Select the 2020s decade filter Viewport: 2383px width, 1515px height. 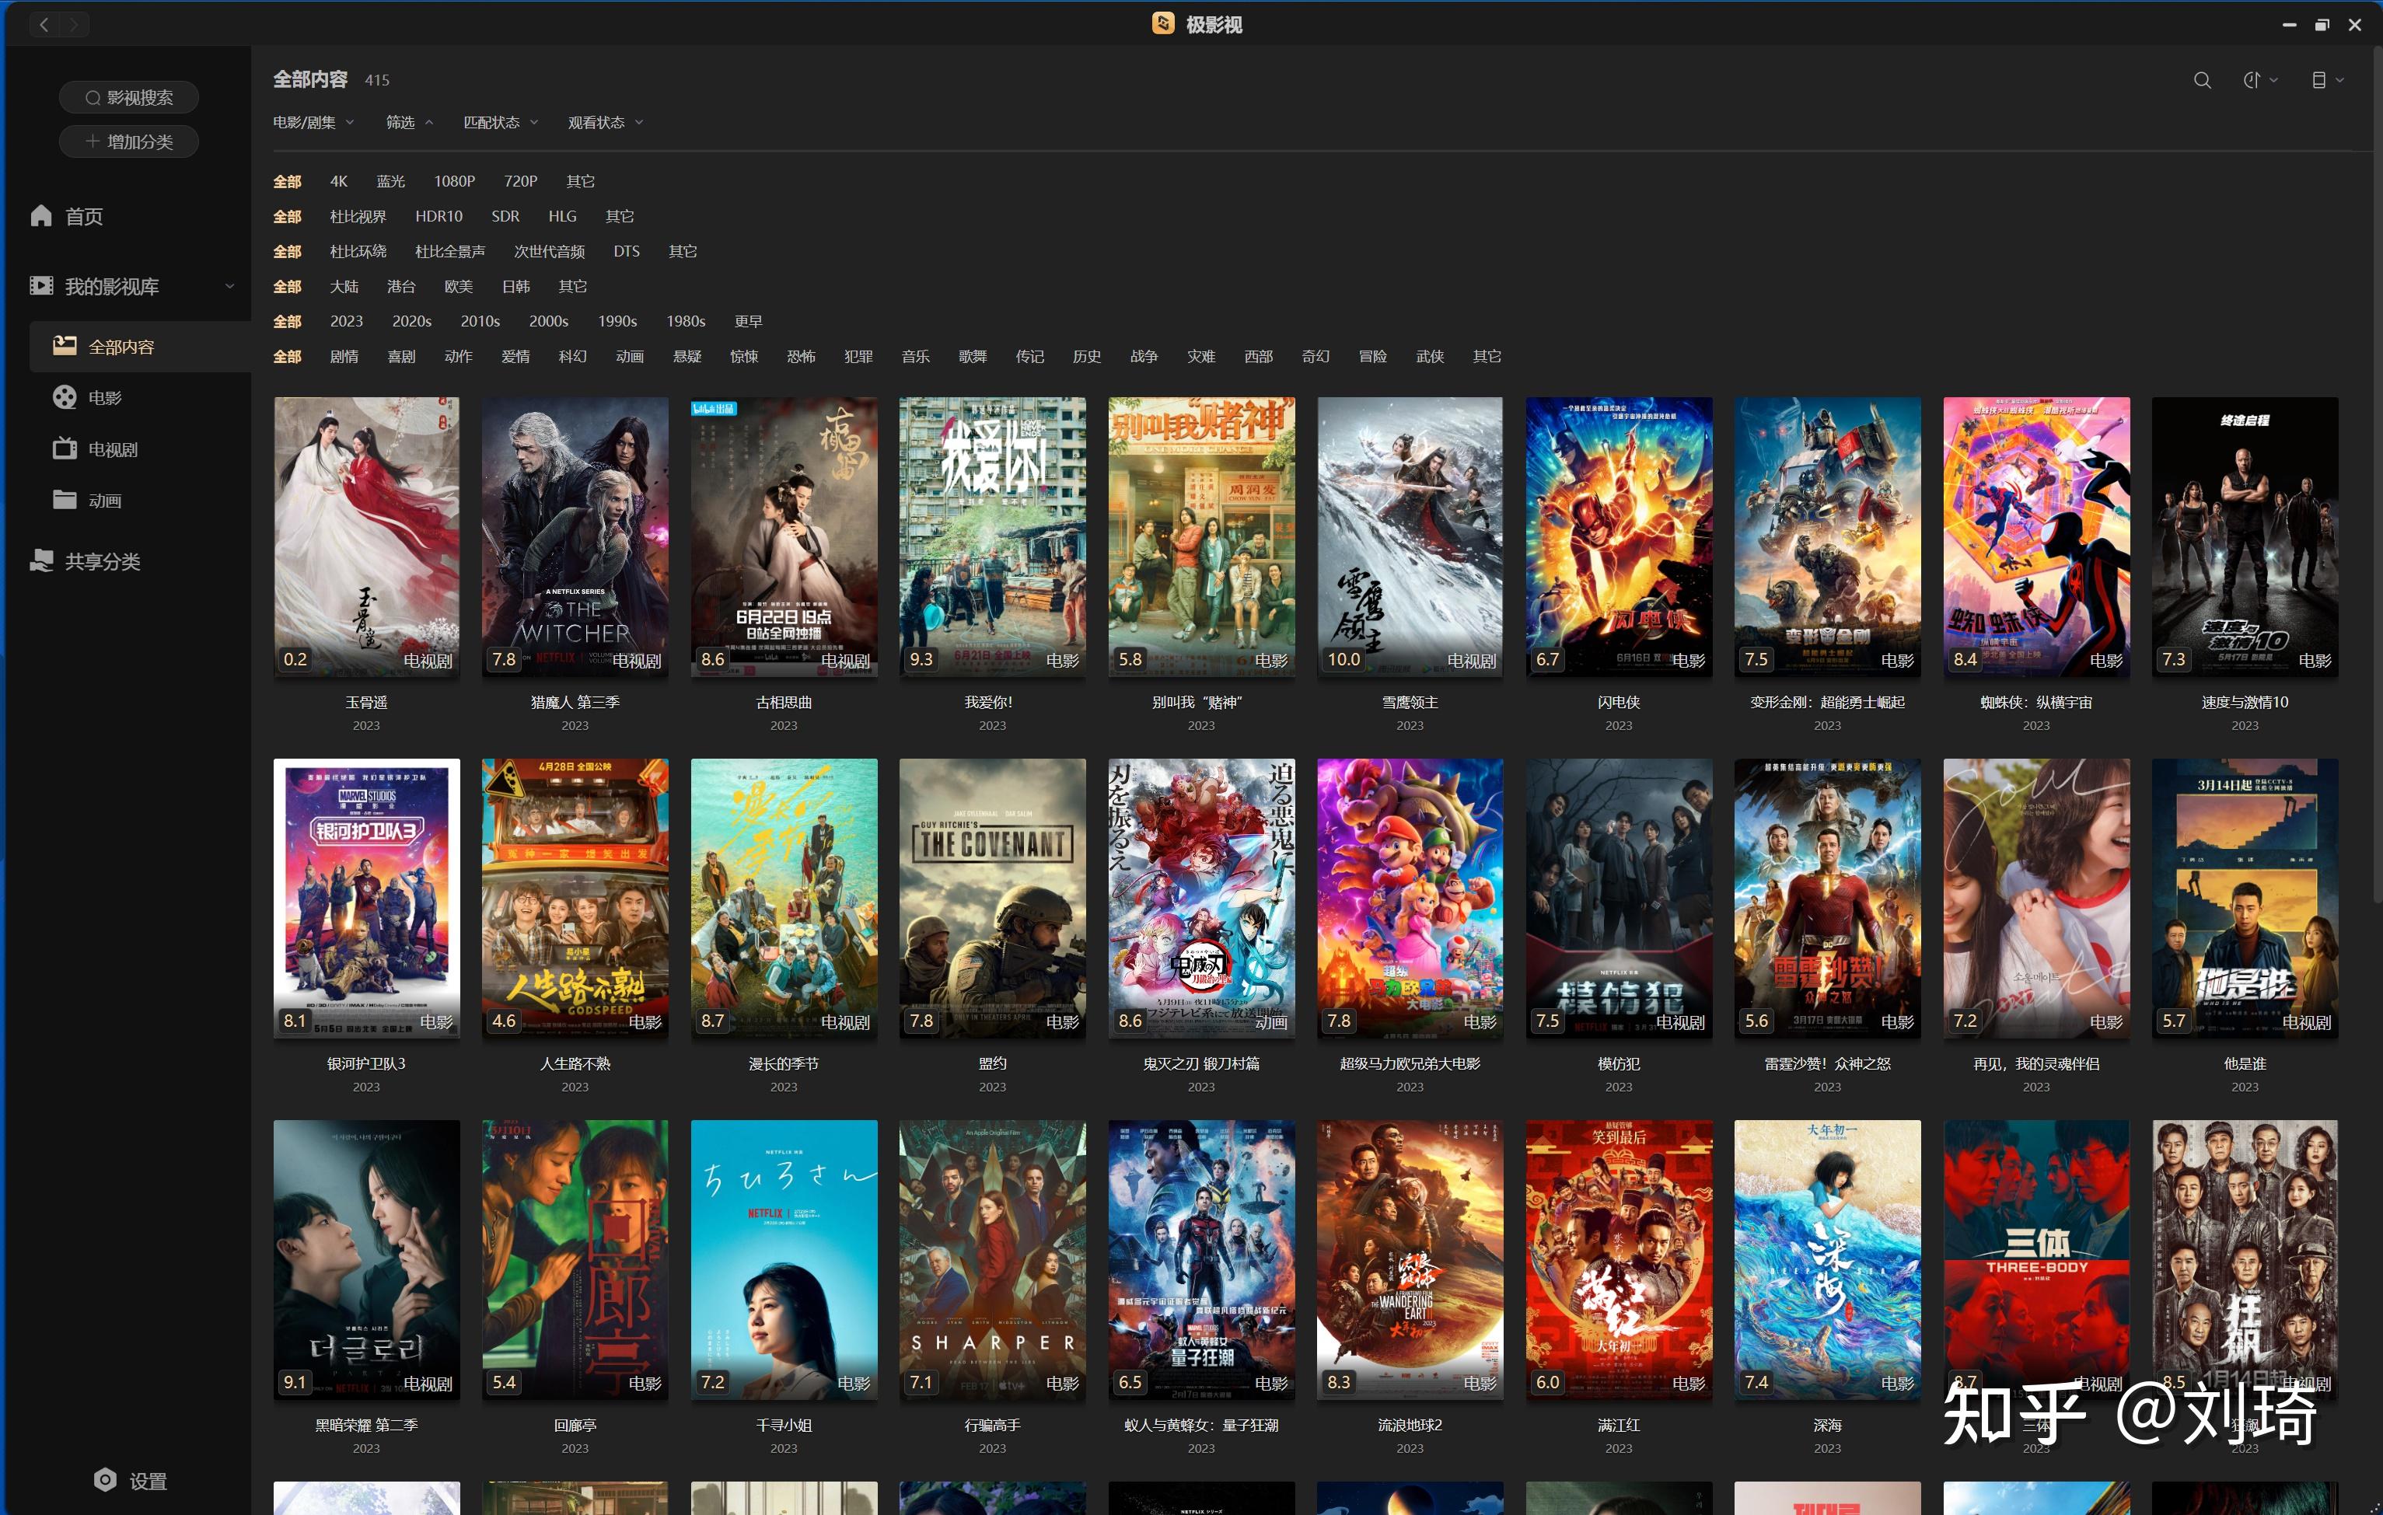[x=412, y=320]
